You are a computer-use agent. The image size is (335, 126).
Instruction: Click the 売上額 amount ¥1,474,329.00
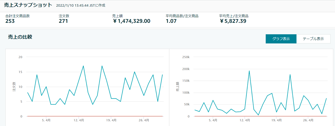point(131,21)
